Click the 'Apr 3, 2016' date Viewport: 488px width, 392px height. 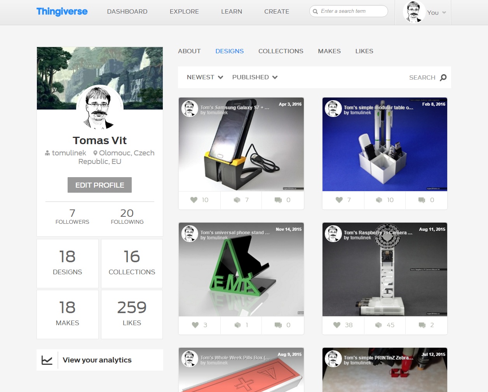[290, 104]
